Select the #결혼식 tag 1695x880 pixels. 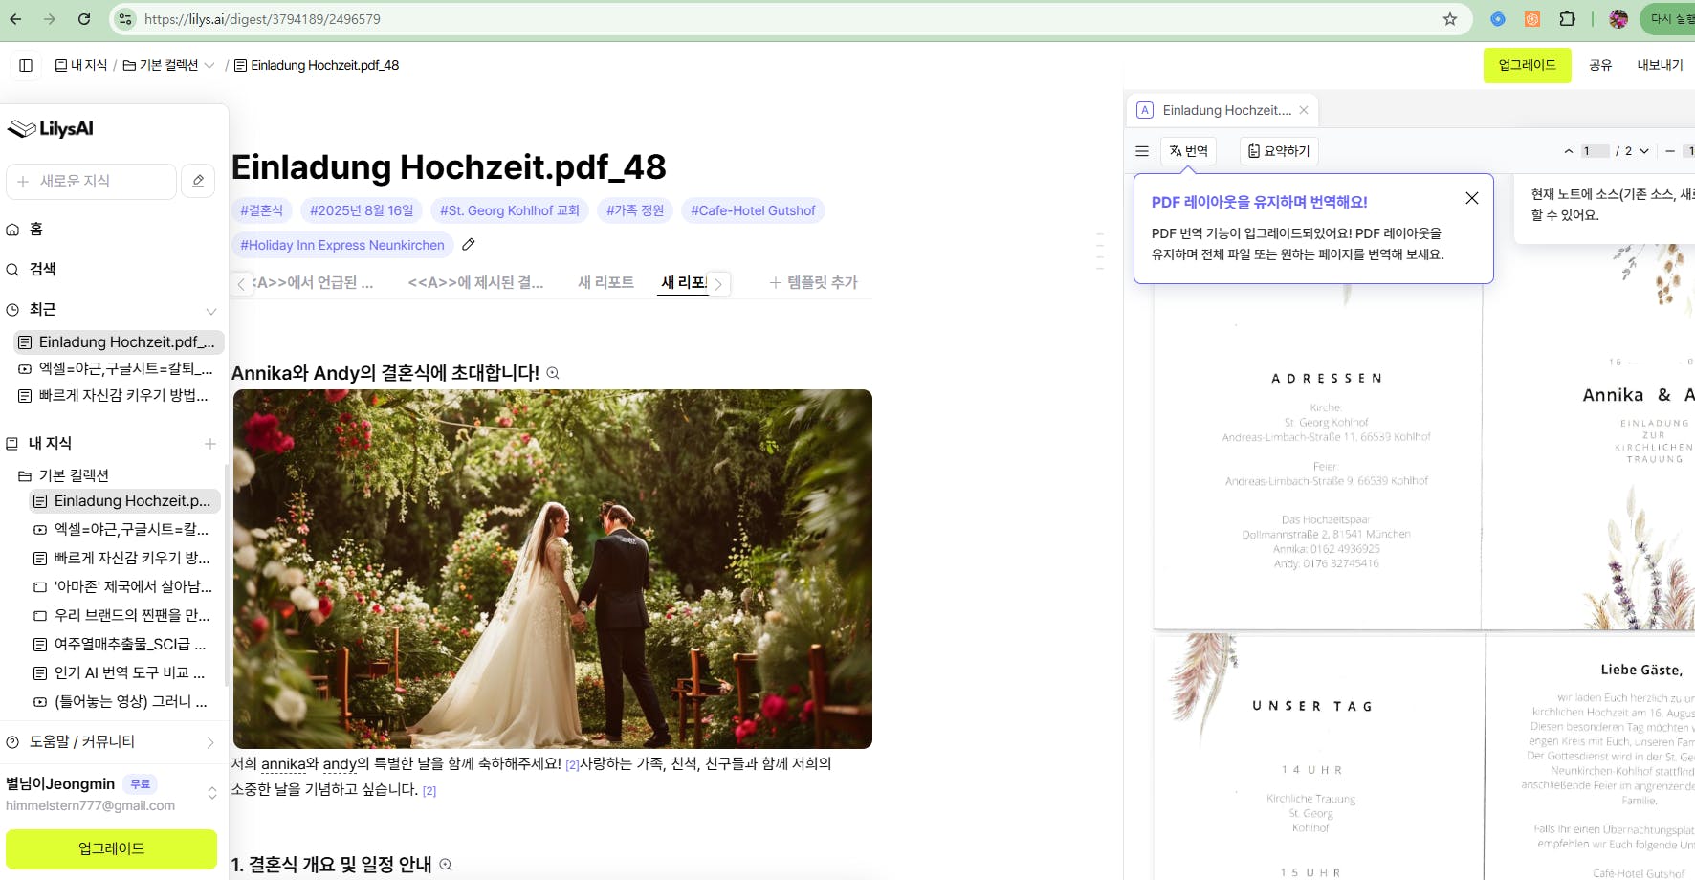click(262, 210)
